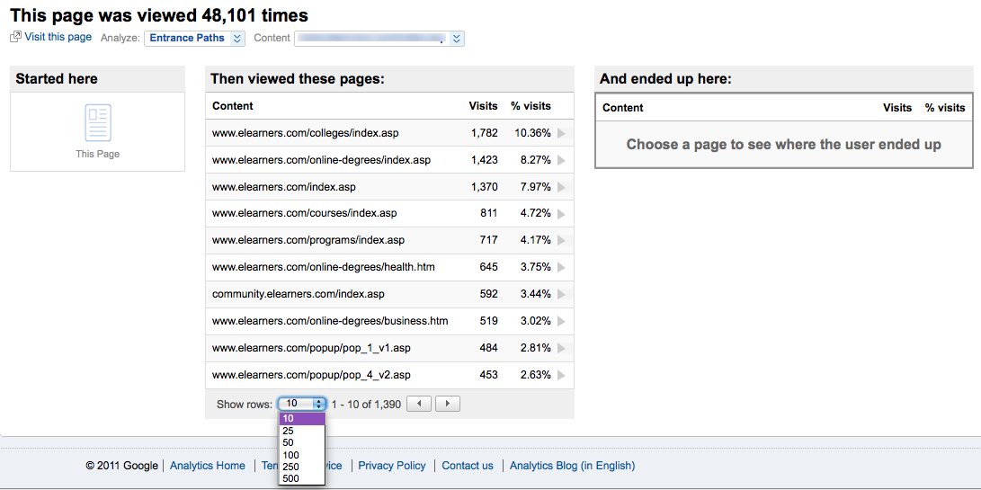
Task: Pick 500 rows option
Action: click(290, 478)
